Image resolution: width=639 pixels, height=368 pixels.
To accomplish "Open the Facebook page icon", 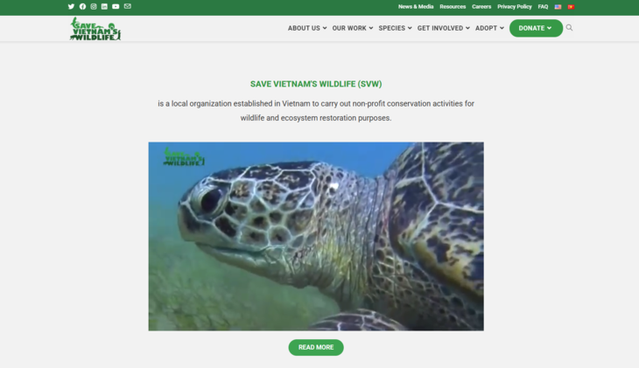I will pos(83,6).
